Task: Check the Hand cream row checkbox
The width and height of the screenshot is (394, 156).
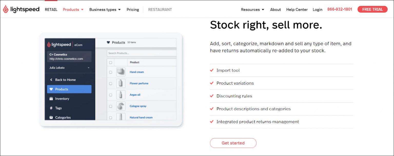Action: tap(111, 72)
